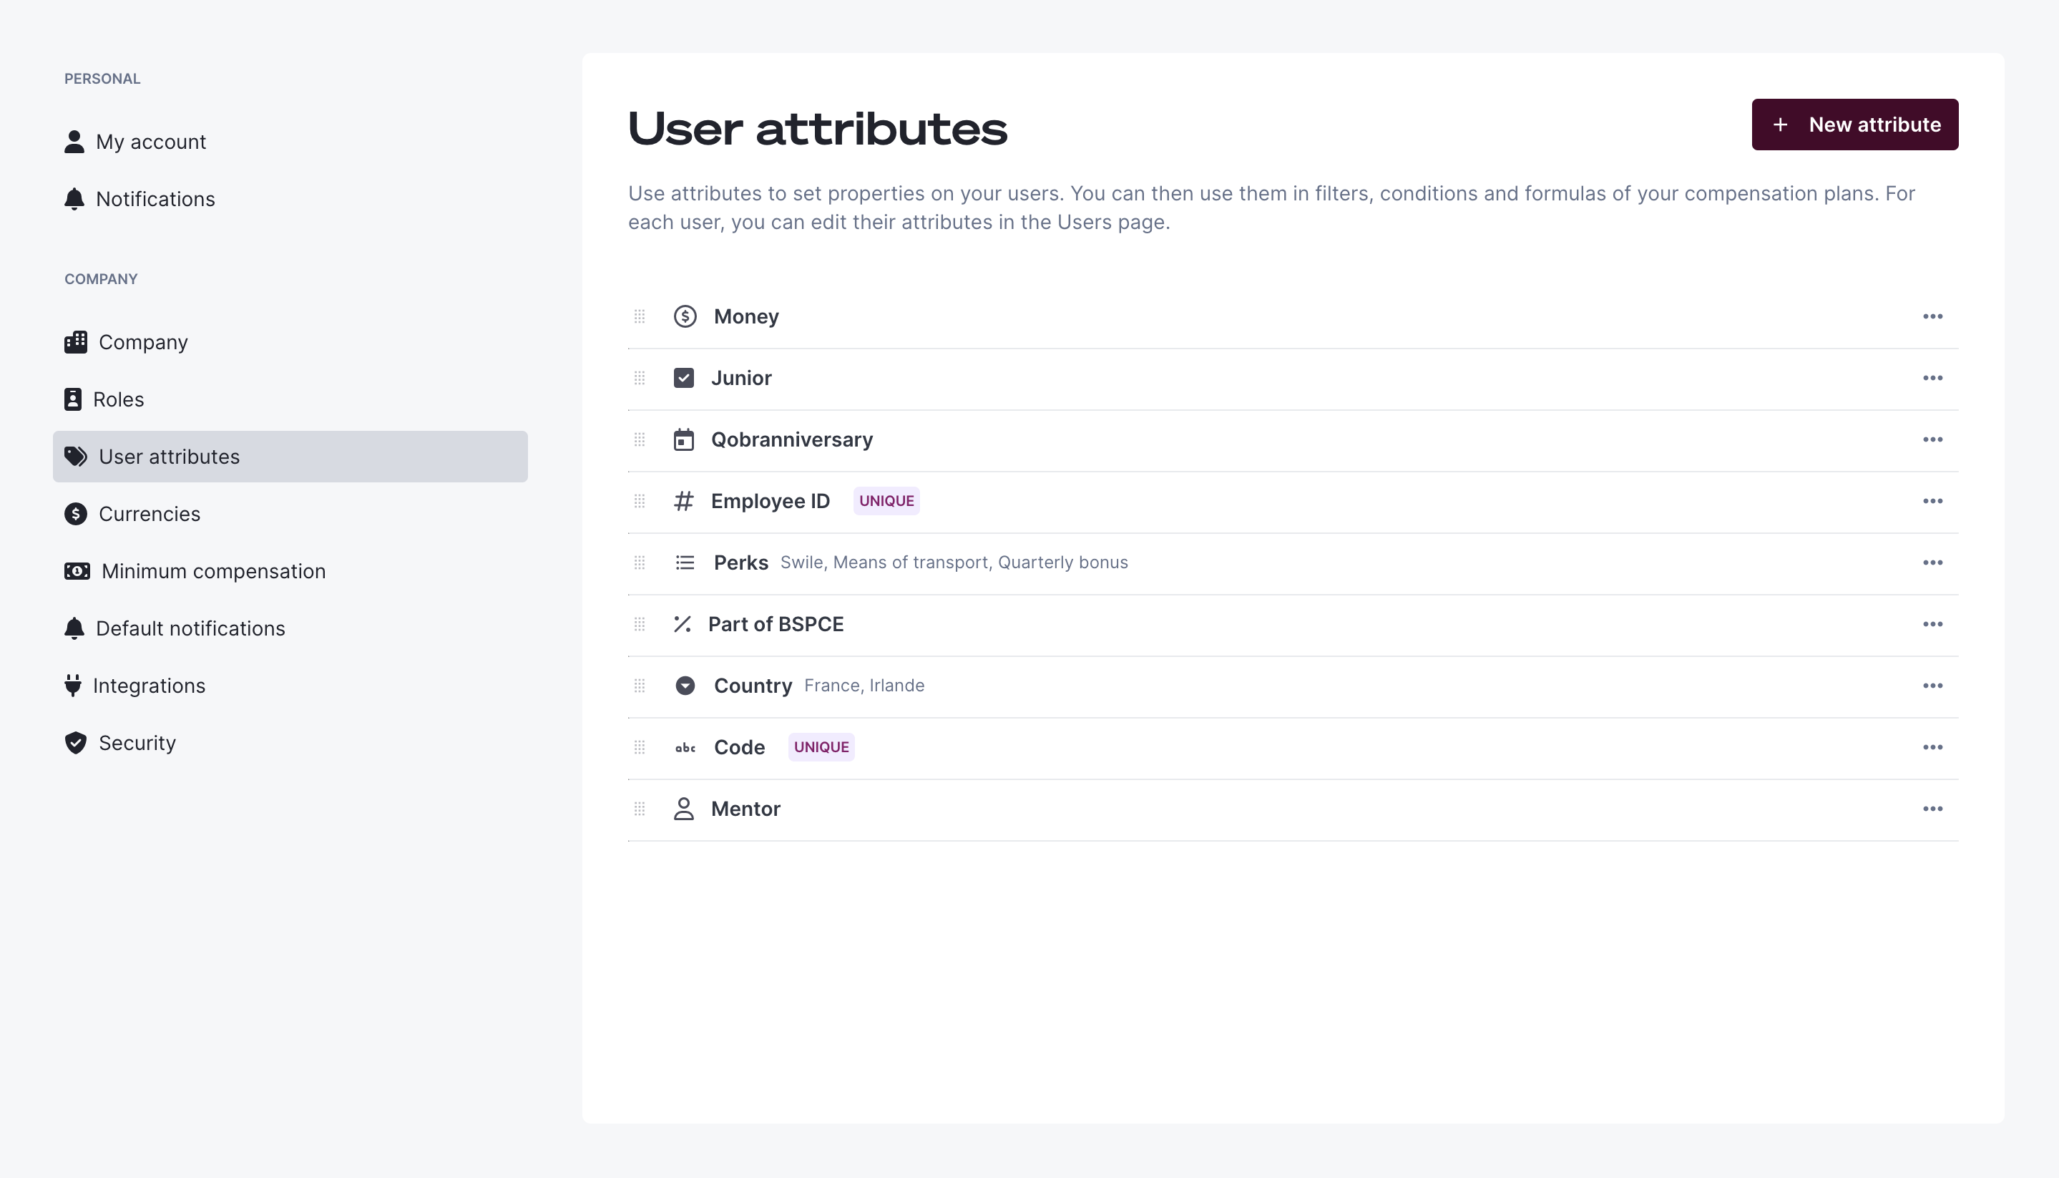The image size is (2059, 1178).
Task: Grab the drag handle for Mentor row
Action: pyautogui.click(x=640, y=808)
